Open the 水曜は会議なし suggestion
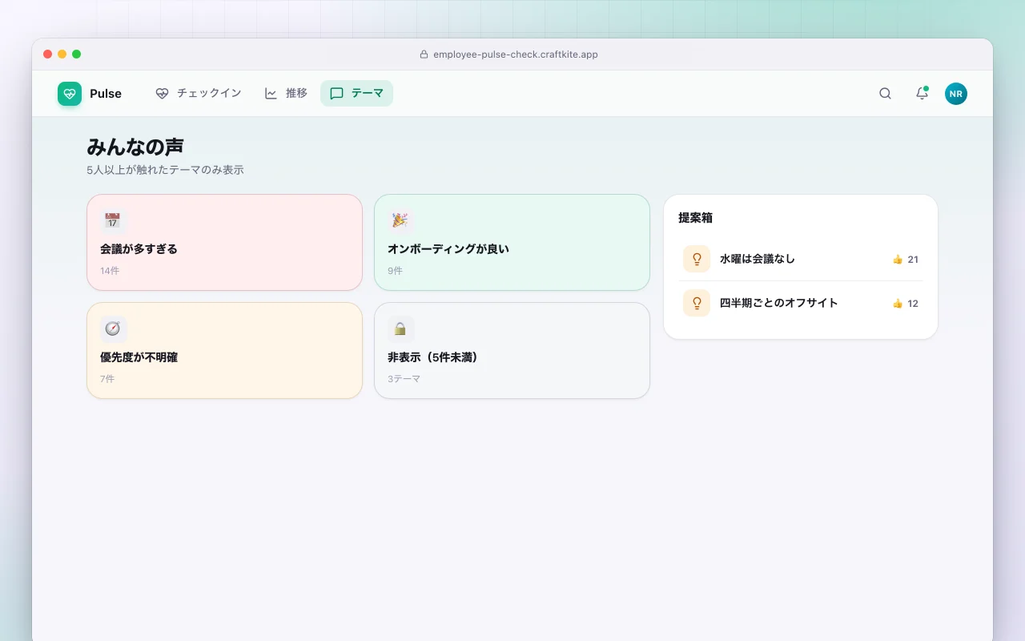This screenshot has width=1025, height=641. click(x=801, y=259)
